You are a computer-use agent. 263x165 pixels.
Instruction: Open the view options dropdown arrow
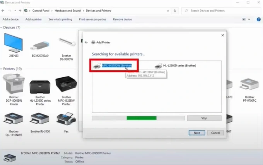249,19
